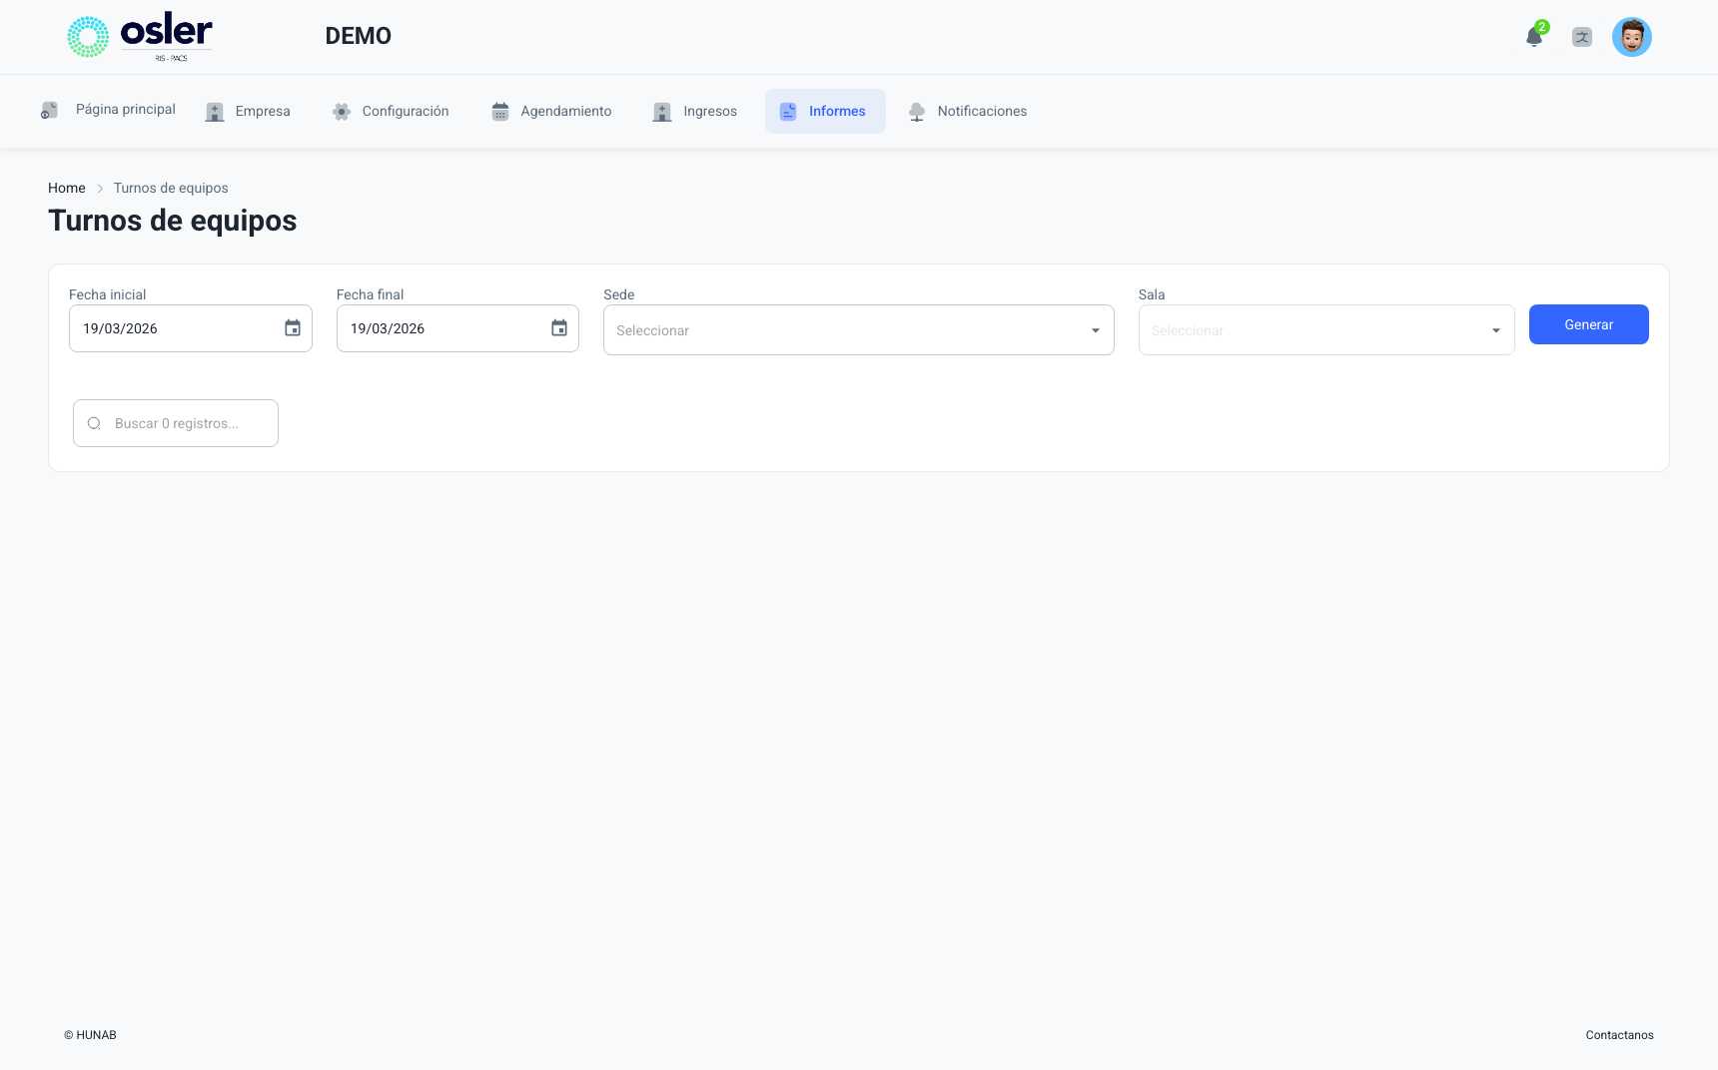
Task: Click the Agendamiento calendar icon
Action: [500, 111]
